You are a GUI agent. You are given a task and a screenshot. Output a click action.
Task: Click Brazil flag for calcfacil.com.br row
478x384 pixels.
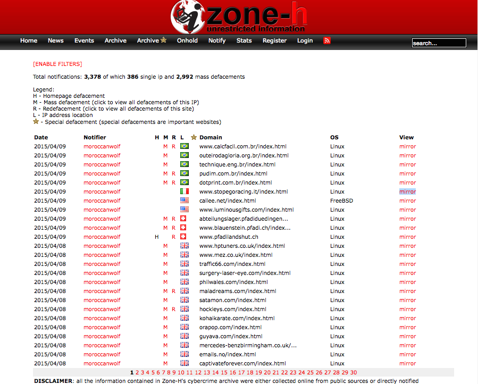(x=184, y=146)
